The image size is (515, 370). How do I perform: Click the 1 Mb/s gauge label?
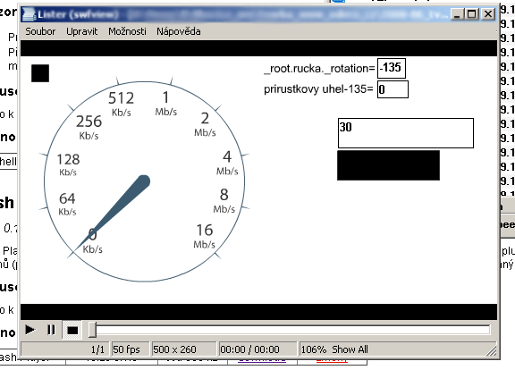tap(166, 104)
